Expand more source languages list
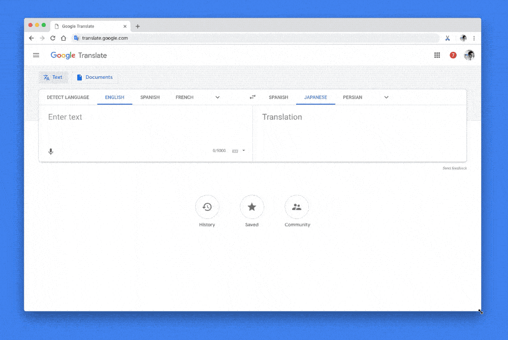 click(x=218, y=97)
